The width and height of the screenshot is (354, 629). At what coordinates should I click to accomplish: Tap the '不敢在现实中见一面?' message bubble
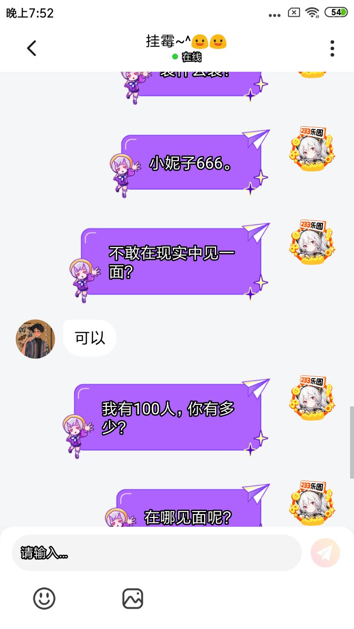point(172,262)
